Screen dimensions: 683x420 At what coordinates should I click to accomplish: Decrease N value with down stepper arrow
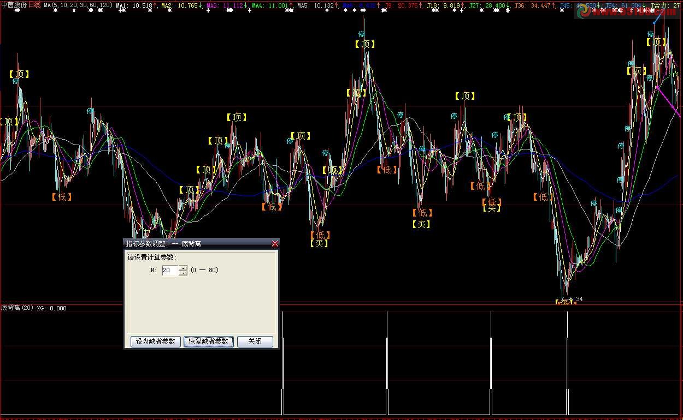point(183,273)
